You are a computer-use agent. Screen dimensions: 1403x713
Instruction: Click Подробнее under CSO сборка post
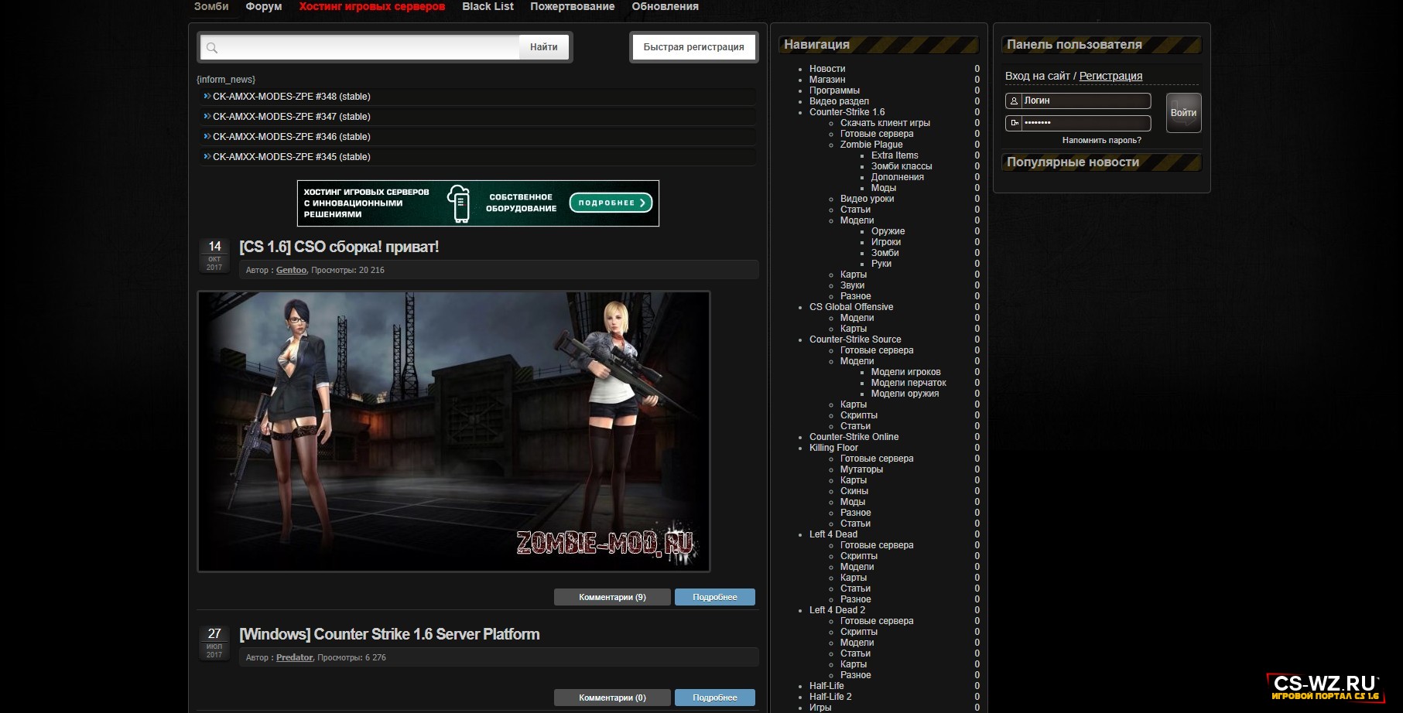tap(715, 597)
